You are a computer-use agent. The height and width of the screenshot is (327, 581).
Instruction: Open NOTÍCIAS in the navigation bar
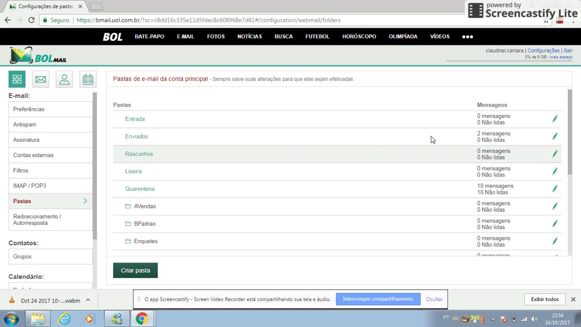point(250,36)
